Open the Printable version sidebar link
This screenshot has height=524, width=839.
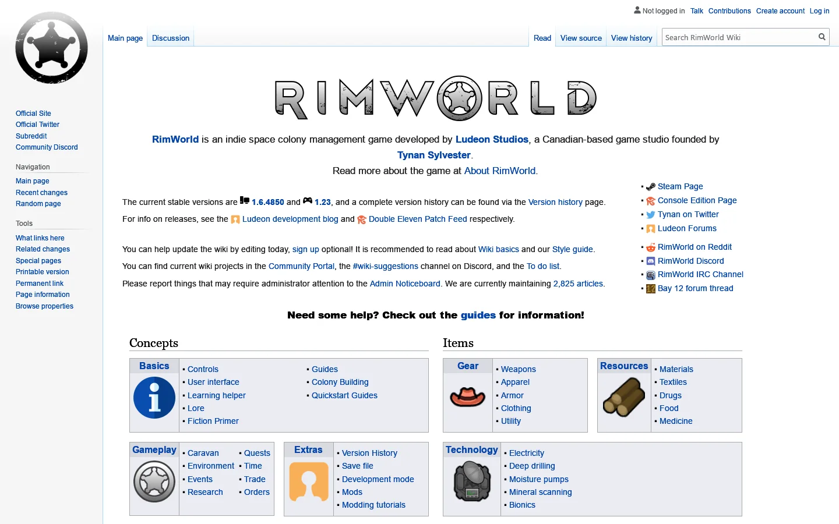click(43, 272)
